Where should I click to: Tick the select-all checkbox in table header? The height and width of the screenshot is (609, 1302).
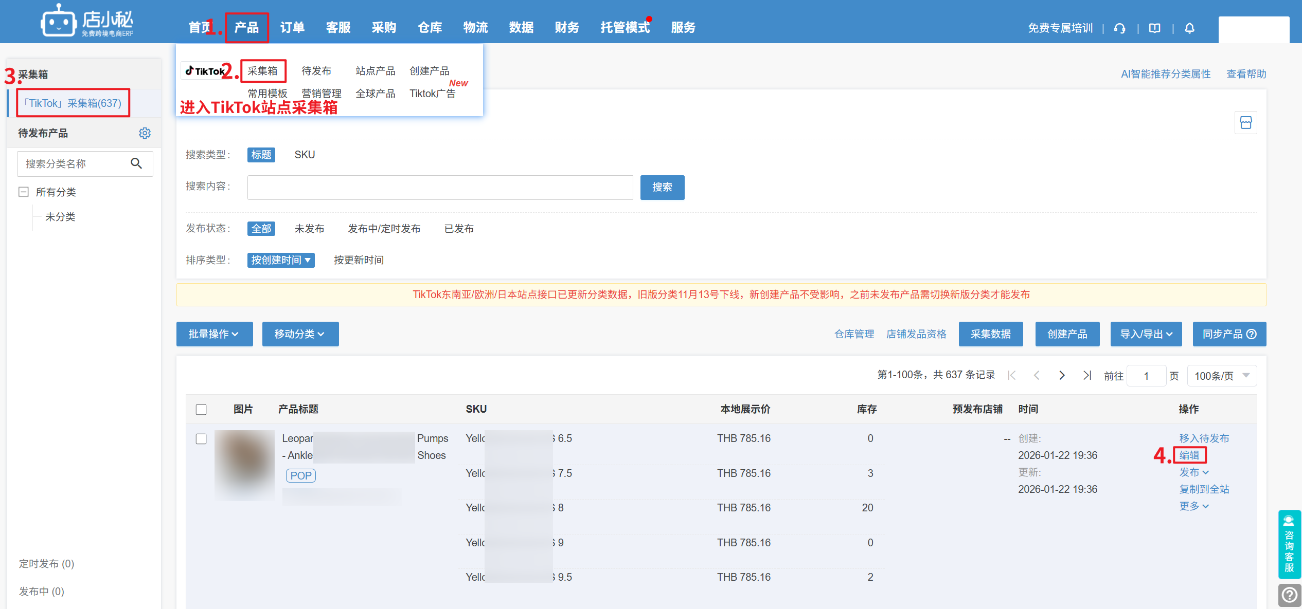coord(201,410)
